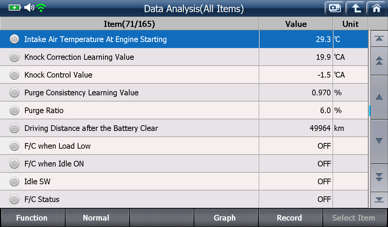This screenshot has height=227, width=388.
Task: Select the Driving Distance after the Battery Clear row
Action: (184, 128)
